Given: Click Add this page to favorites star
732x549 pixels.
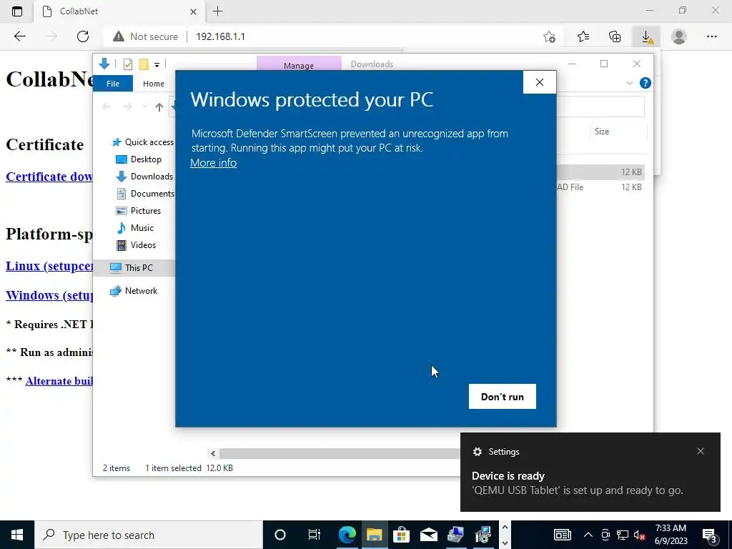Looking at the screenshot, I should click(x=550, y=36).
